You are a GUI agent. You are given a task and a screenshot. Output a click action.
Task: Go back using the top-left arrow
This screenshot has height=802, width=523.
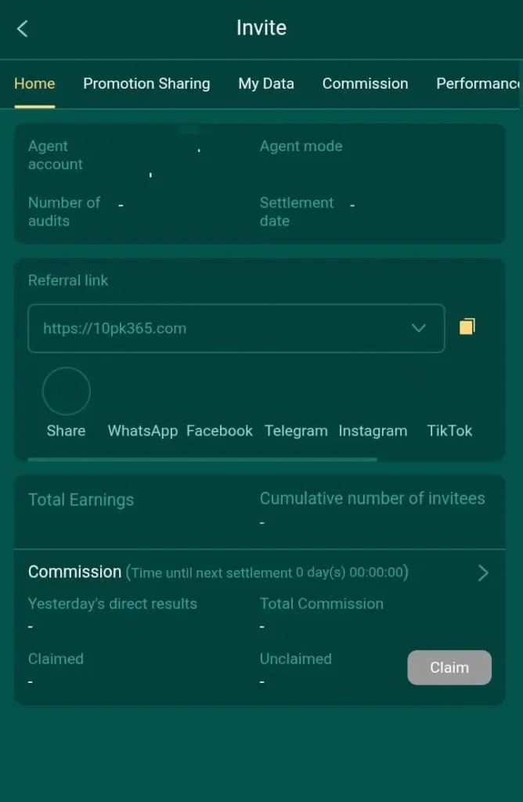(x=22, y=29)
